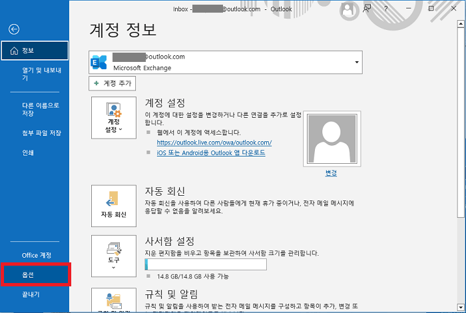Open the outlook.live.com web access link
This screenshot has width=466, height=313.
tap(214, 143)
